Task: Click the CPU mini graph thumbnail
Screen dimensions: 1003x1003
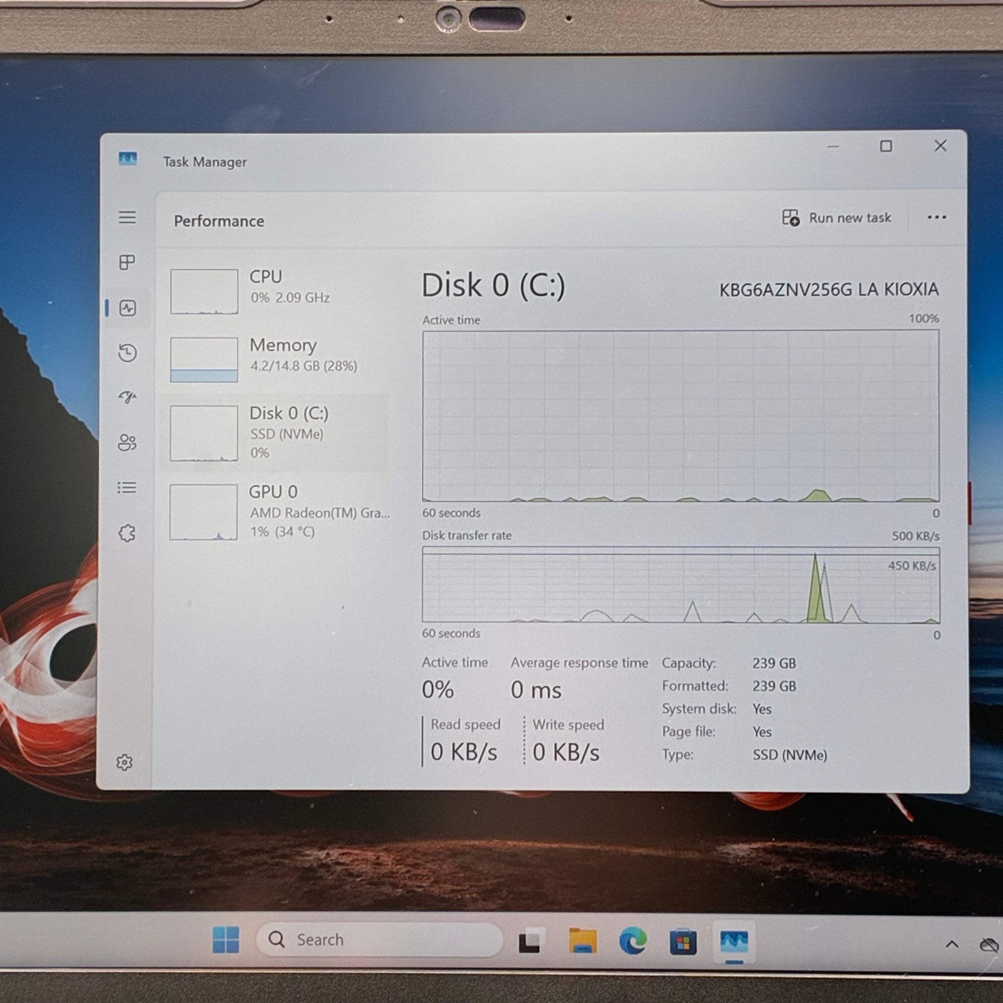Action: point(204,291)
